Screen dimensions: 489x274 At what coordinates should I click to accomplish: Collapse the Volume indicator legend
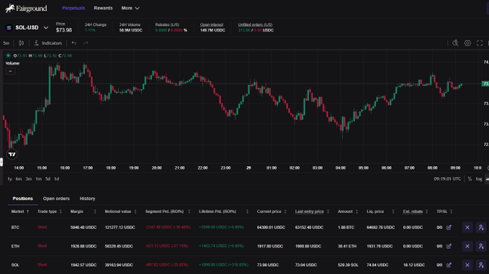click(x=10, y=71)
